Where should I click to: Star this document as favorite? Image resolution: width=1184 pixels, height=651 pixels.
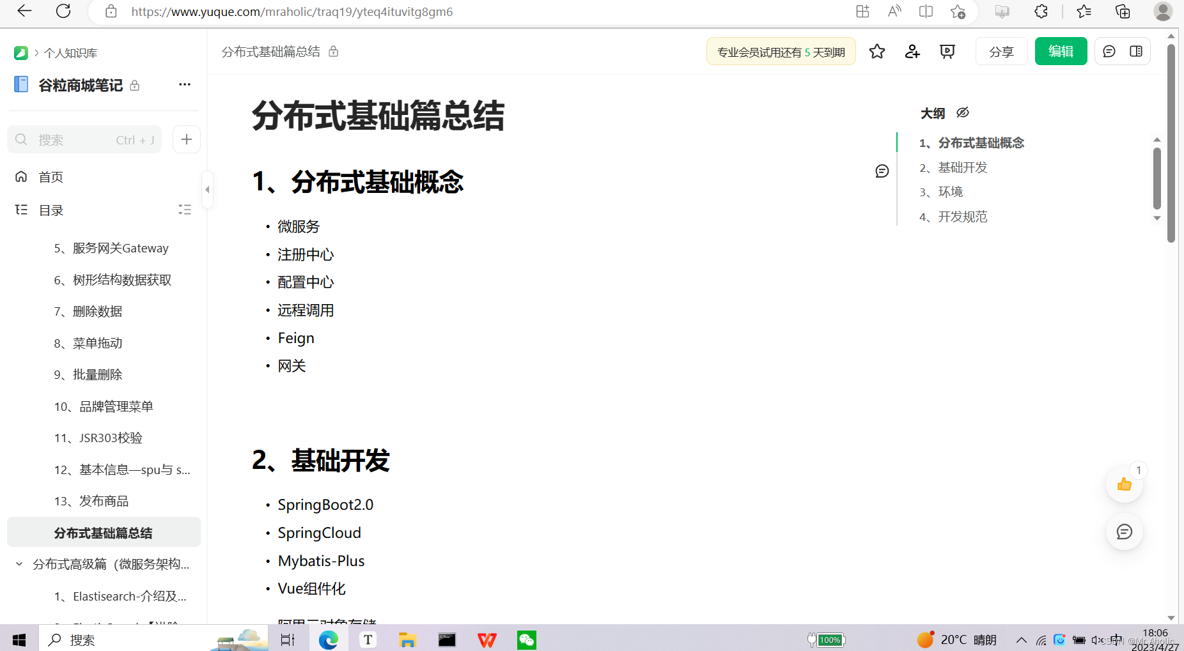click(876, 51)
